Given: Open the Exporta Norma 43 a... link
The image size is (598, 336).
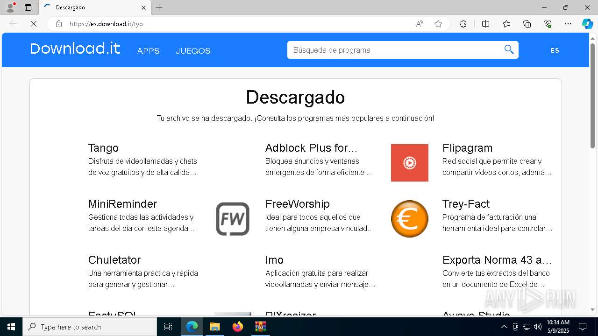Looking at the screenshot, I should click(497, 260).
